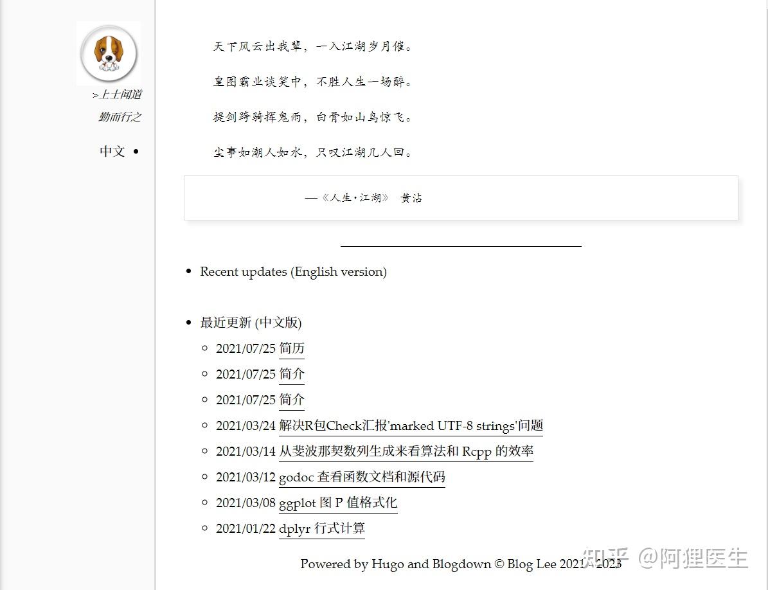
Task: Open the ggplot 图 P 值格式化 post
Action: (337, 503)
